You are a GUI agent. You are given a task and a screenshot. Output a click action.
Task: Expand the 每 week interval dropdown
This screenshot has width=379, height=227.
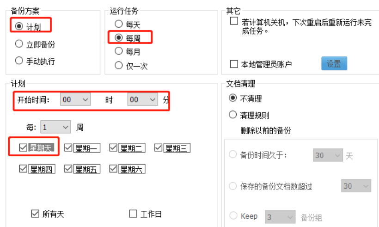click(x=55, y=127)
